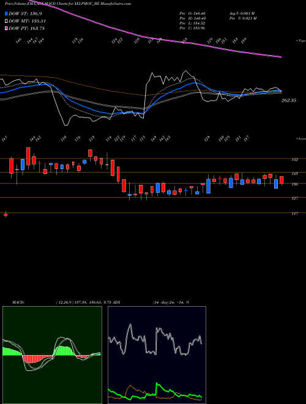Select the DOW MT: 135.51 label

(x=28, y=21)
